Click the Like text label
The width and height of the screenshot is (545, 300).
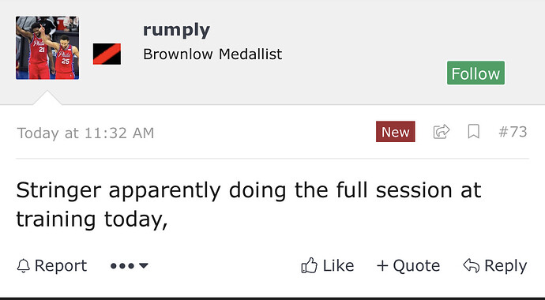(x=338, y=266)
